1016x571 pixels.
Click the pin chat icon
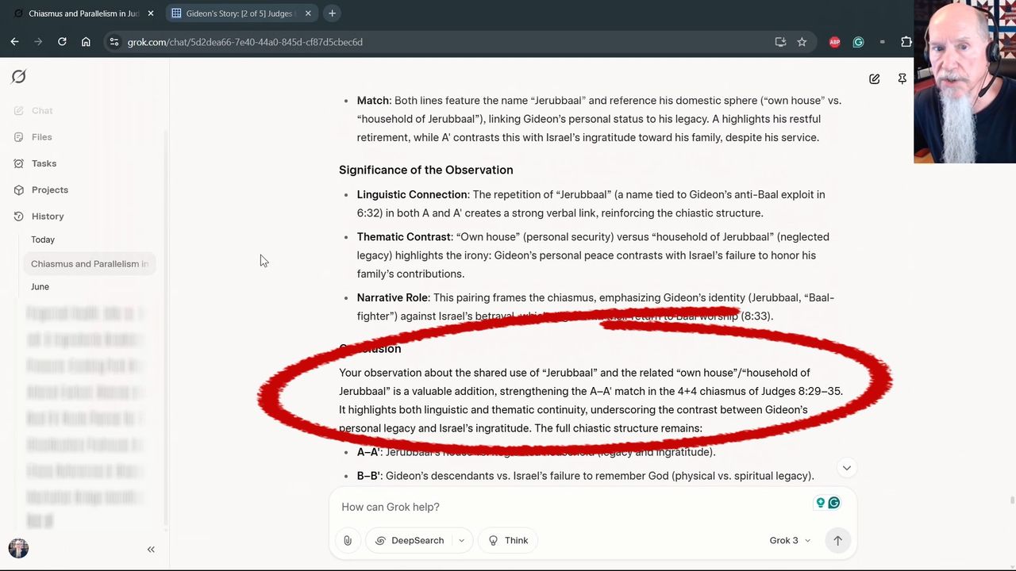click(902, 79)
